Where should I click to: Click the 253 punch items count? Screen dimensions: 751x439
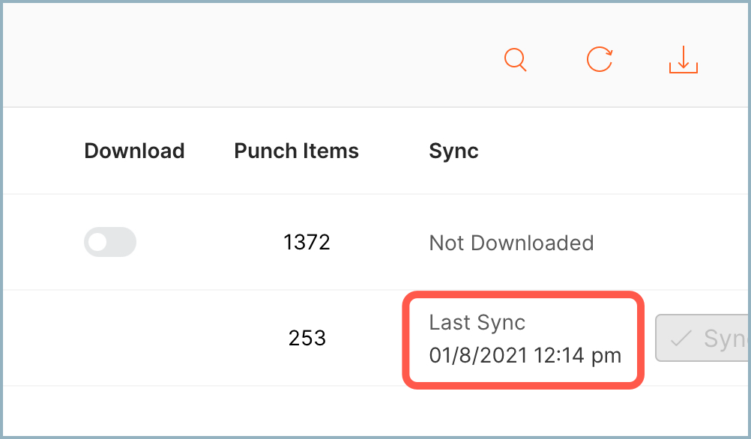[307, 339]
